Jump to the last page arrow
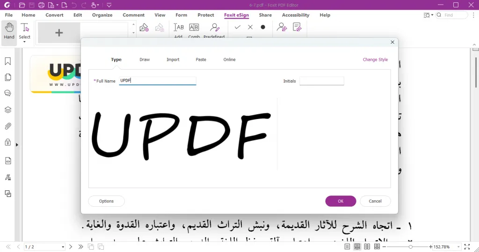 click(80, 247)
